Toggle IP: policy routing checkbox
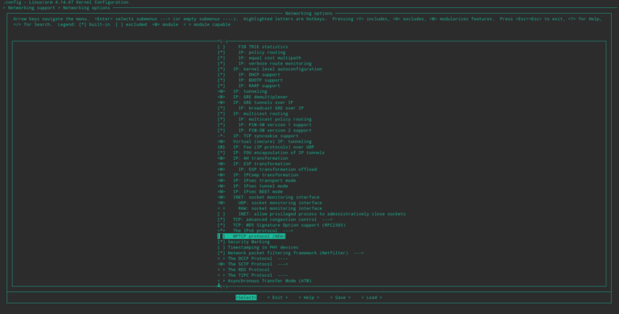The image size is (619, 314). pos(251,52)
